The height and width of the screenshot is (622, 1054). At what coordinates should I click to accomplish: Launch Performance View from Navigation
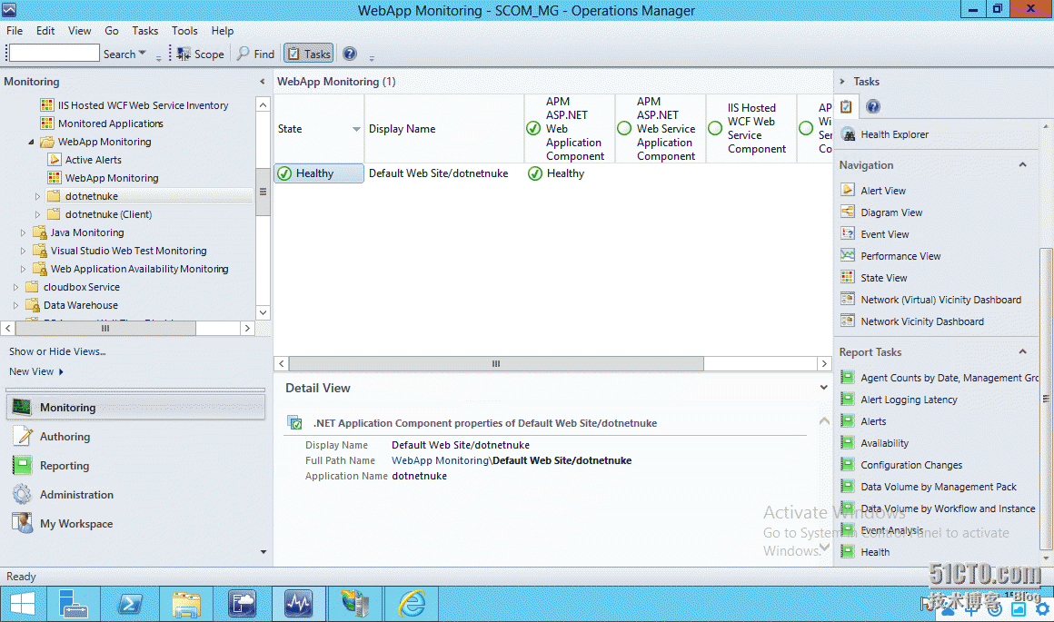click(x=900, y=256)
